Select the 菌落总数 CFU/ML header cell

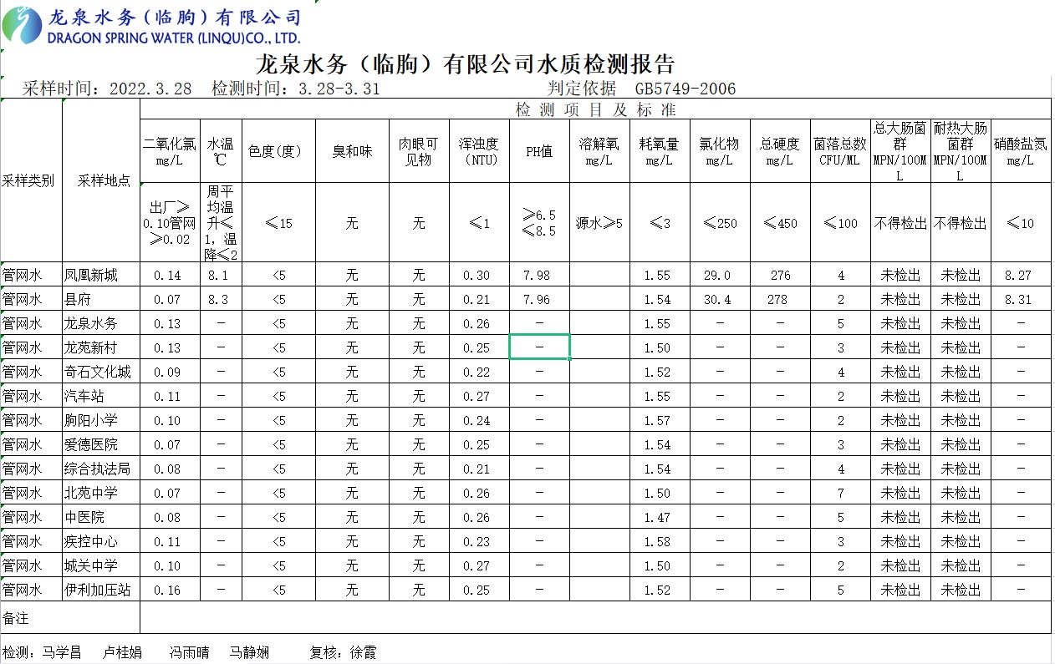pyautogui.click(x=840, y=151)
